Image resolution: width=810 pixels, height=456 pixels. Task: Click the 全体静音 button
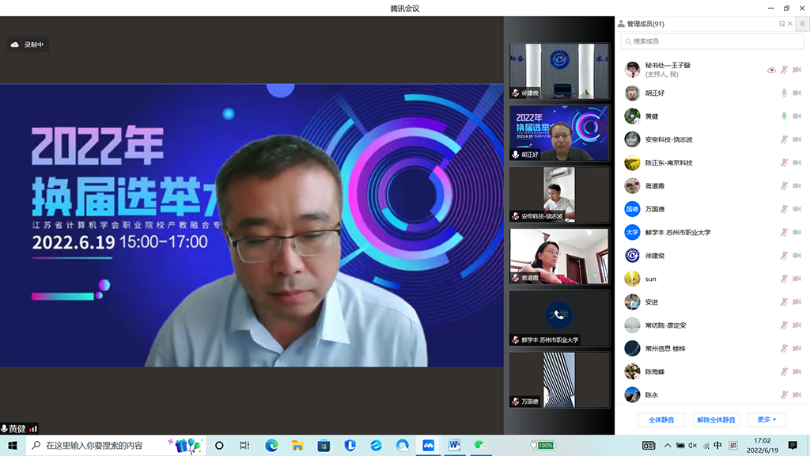(661, 420)
